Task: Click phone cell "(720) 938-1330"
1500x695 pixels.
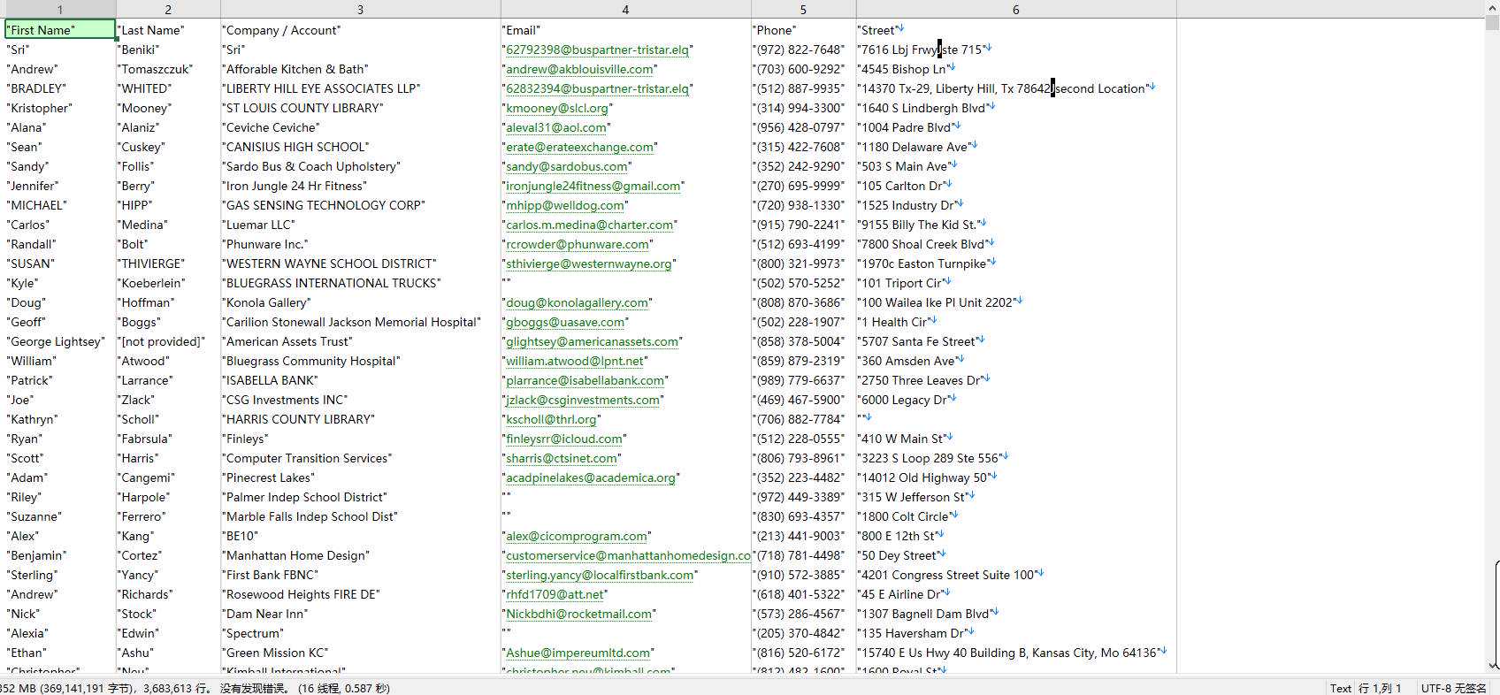Action: [803, 205]
